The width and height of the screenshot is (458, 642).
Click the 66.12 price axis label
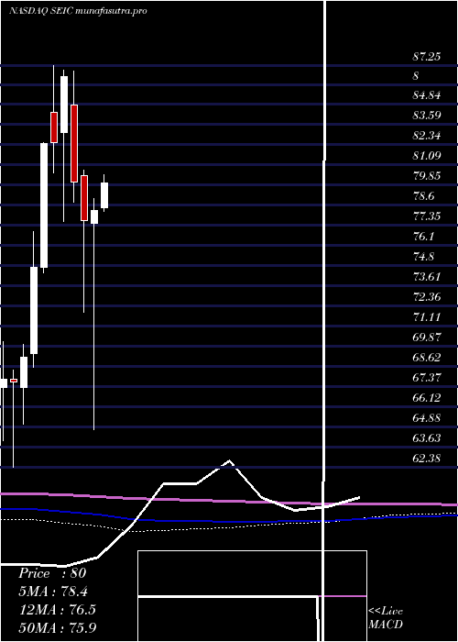tap(427, 397)
